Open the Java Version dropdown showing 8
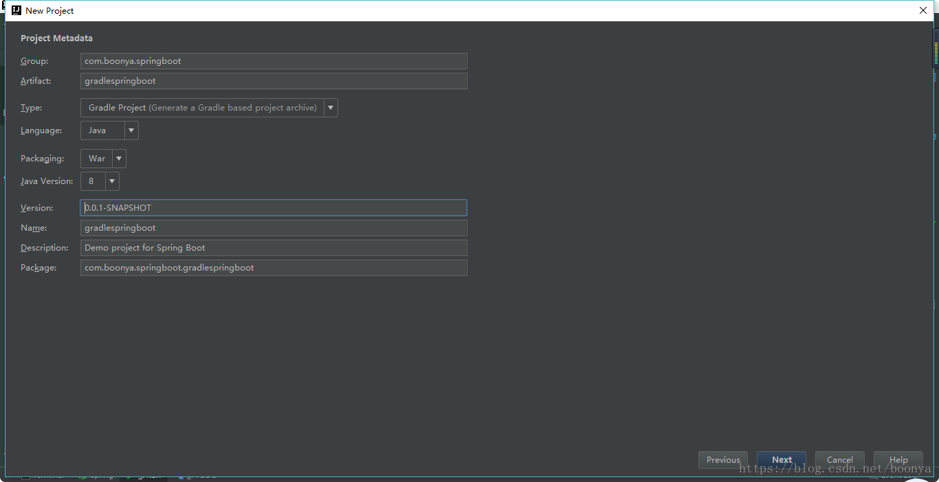 100,181
